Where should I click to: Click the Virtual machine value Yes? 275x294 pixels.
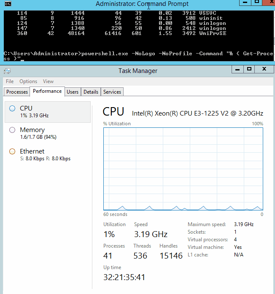point(238,247)
